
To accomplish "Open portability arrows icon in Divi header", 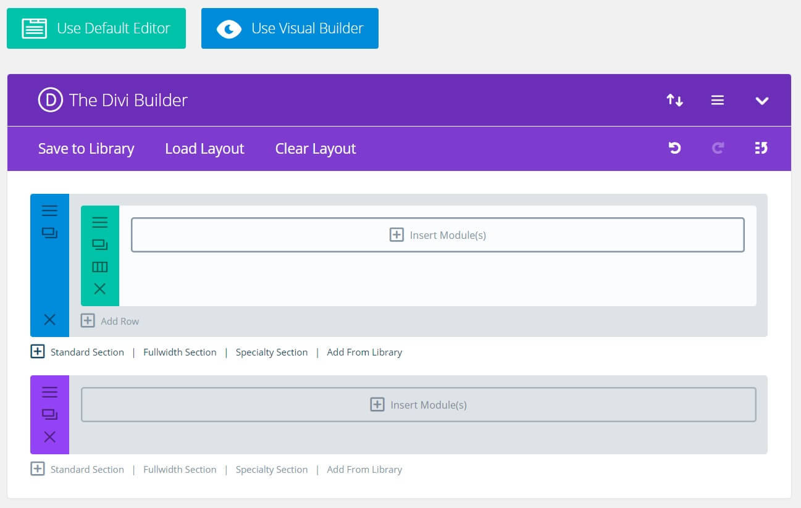I will click(674, 100).
